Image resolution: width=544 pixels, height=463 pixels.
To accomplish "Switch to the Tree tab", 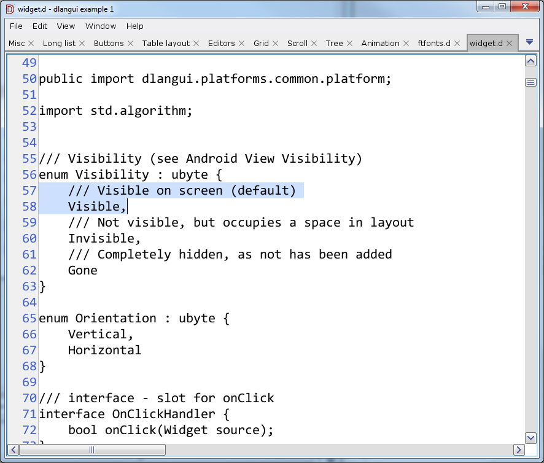I will (334, 44).
